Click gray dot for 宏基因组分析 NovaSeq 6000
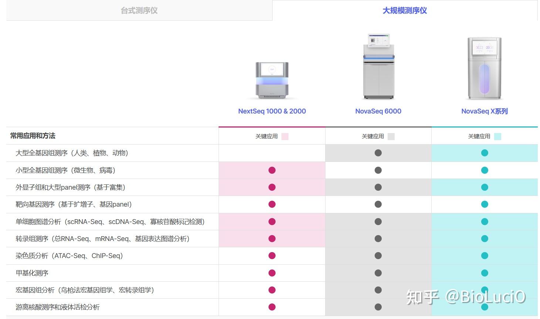The height and width of the screenshot is (319, 540). [378, 290]
